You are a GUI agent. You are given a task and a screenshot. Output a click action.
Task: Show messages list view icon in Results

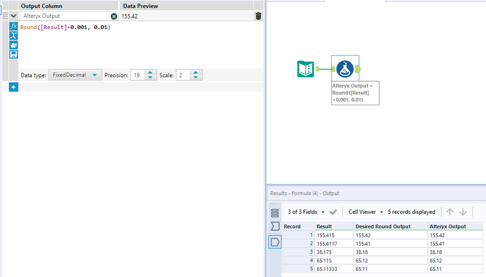pyautogui.click(x=274, y=213)
